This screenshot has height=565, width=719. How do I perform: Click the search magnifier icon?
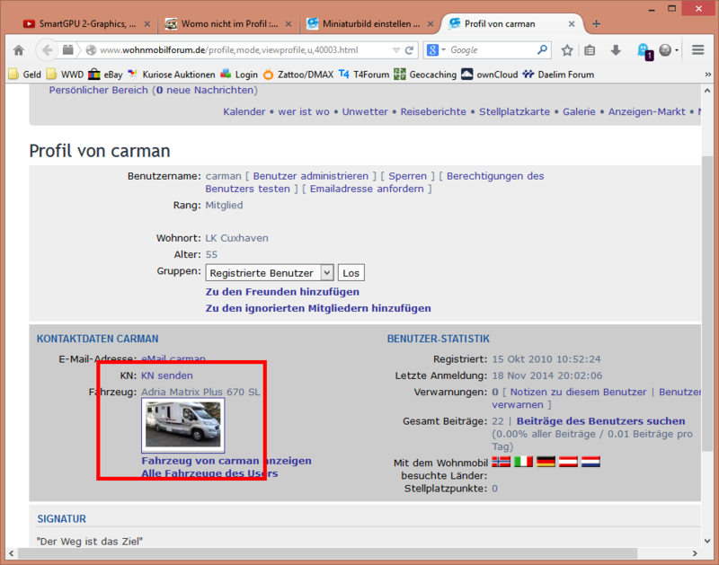coord(542,49)
